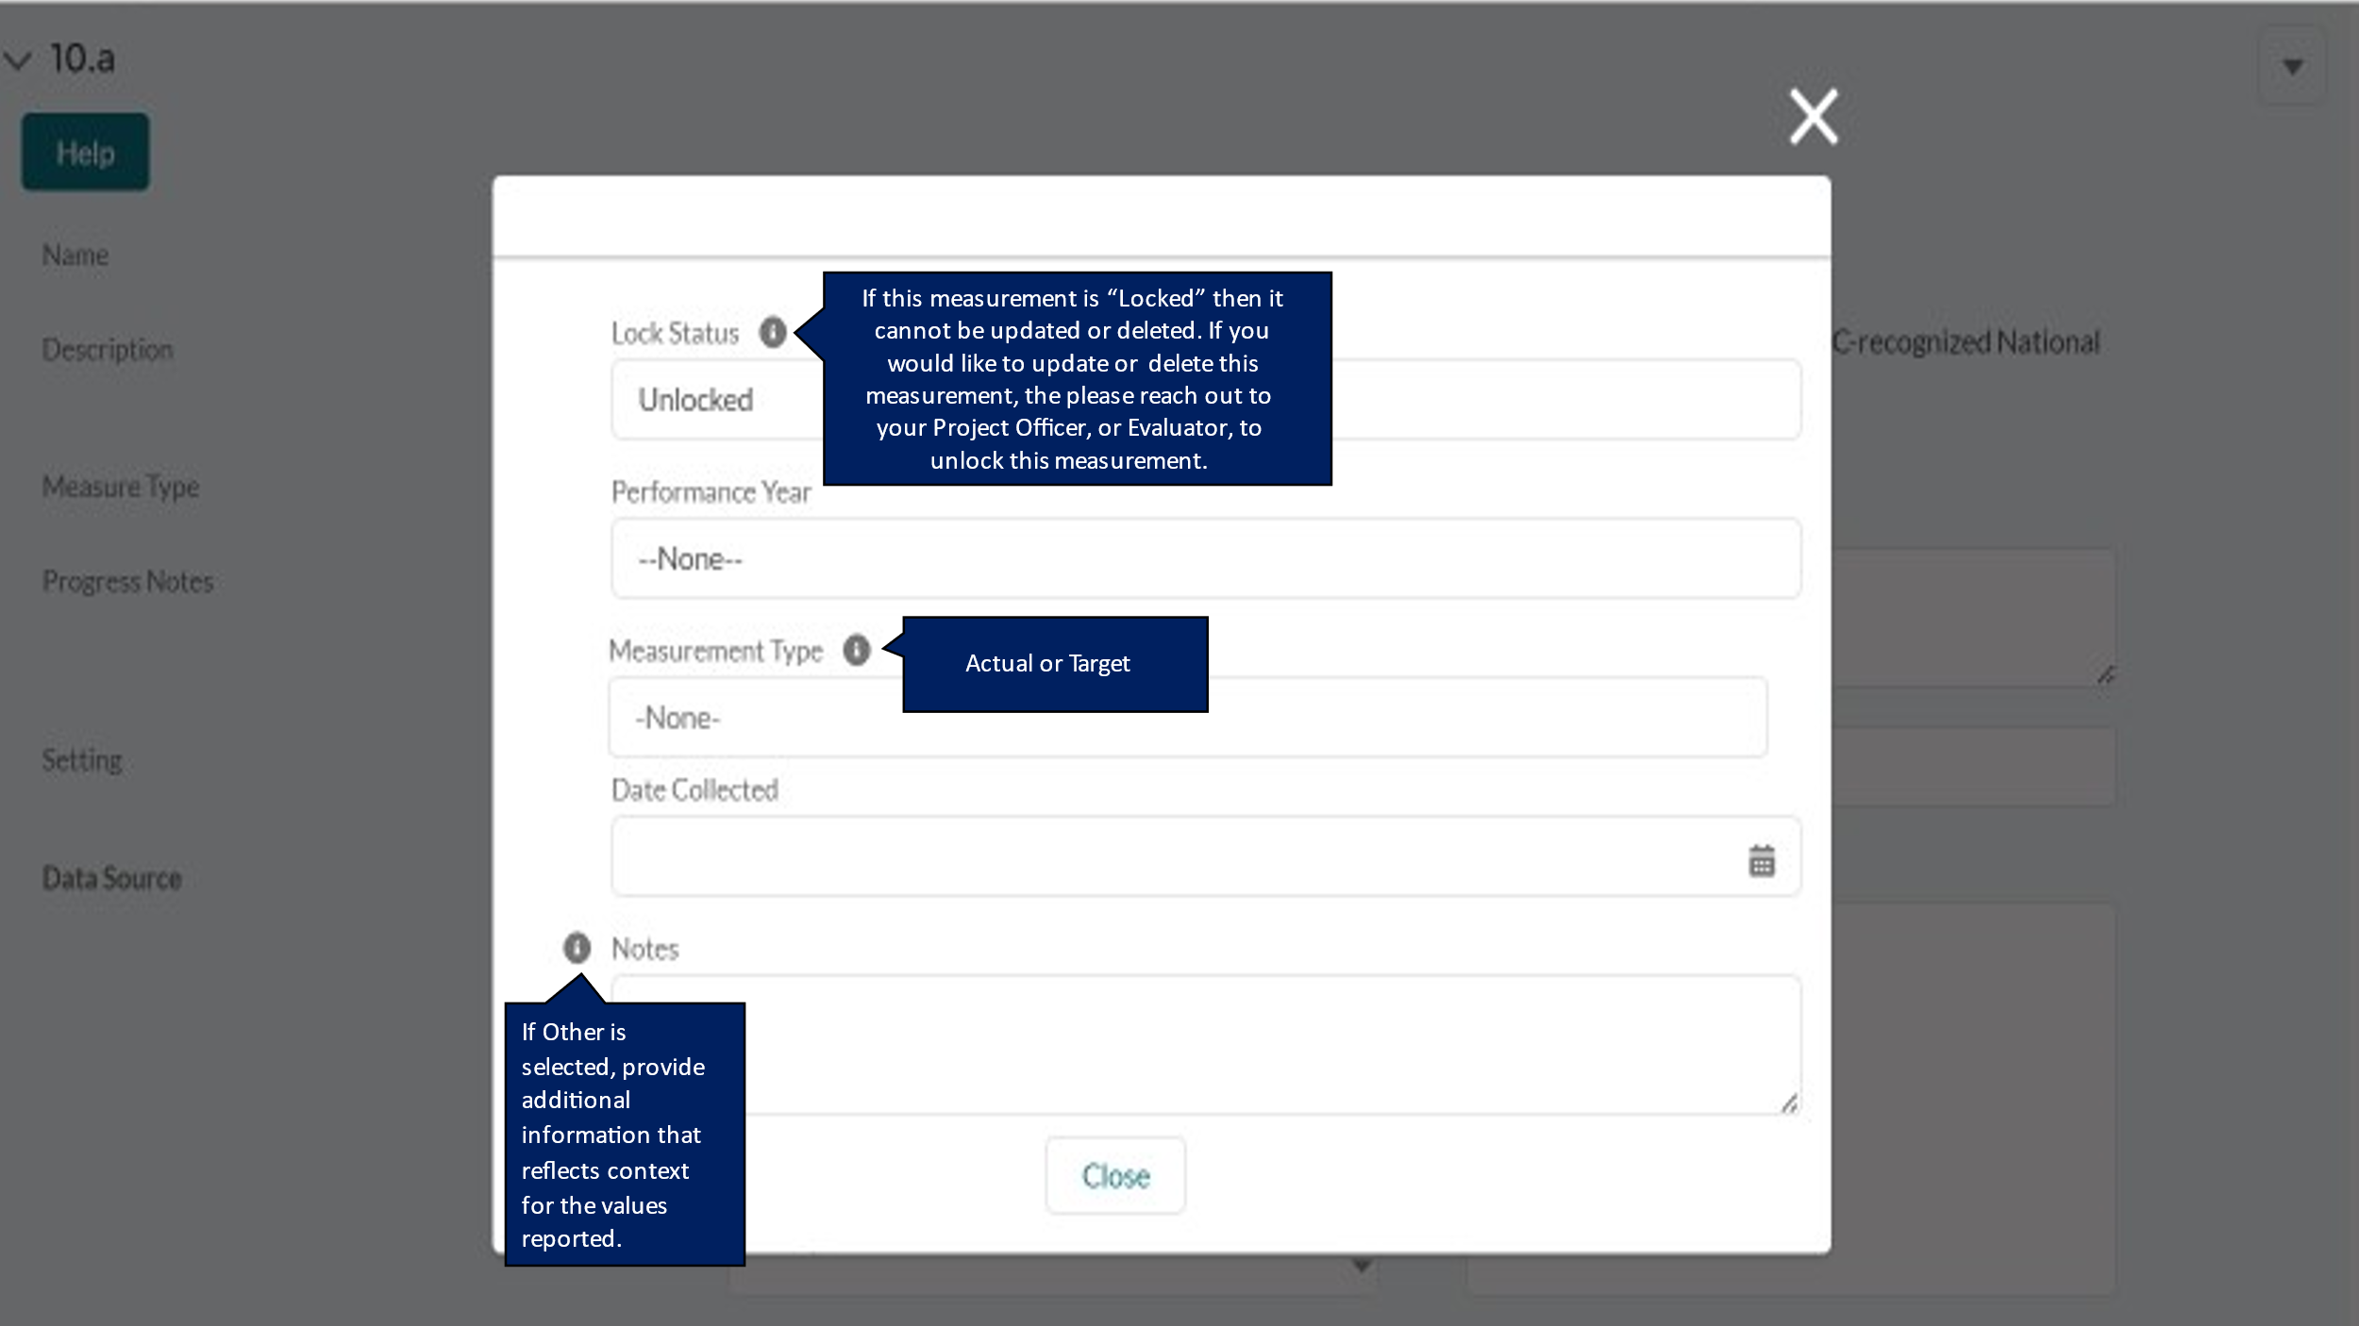
Task: Click the 10.a section heading
Action: 82,59
